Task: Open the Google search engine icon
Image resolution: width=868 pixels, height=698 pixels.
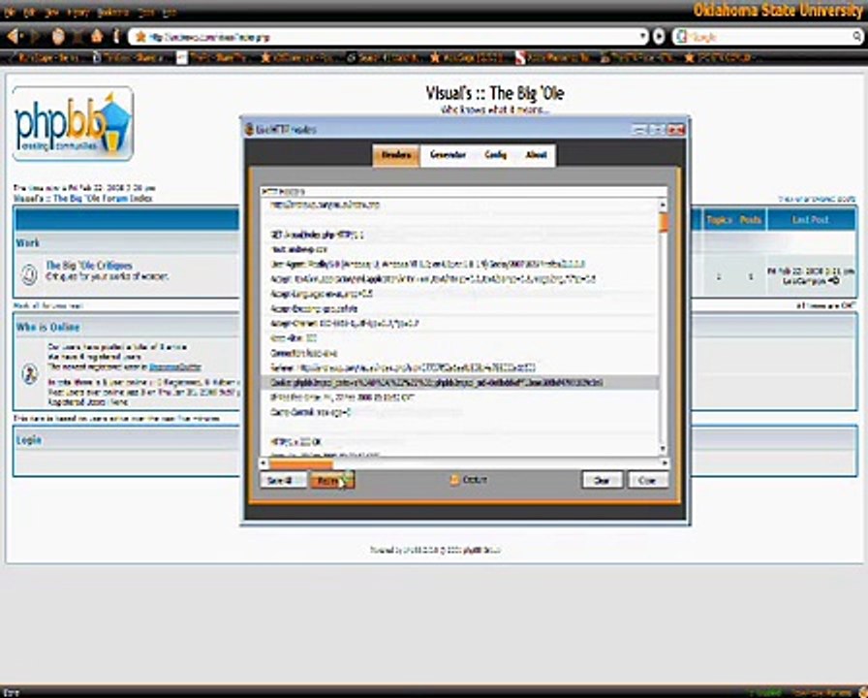Action: (x=682, y=37)
